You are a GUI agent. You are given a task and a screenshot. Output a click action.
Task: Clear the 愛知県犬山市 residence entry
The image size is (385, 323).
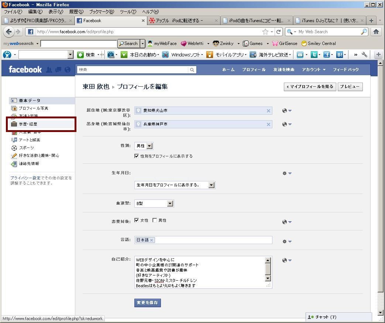click(x=268, y=111)
